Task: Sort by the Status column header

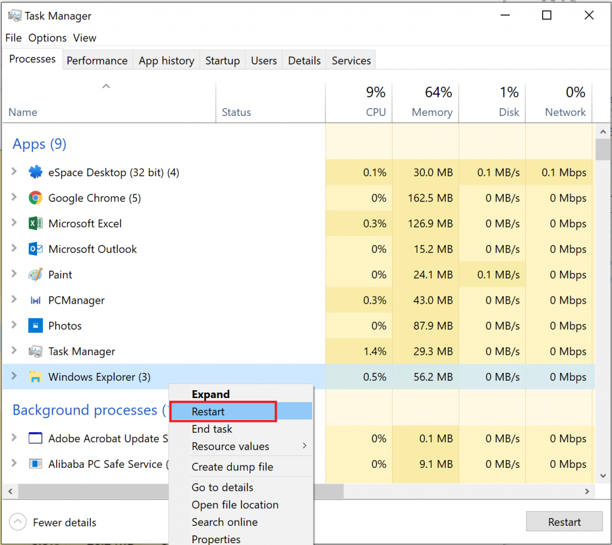Action: coord(271,102)
